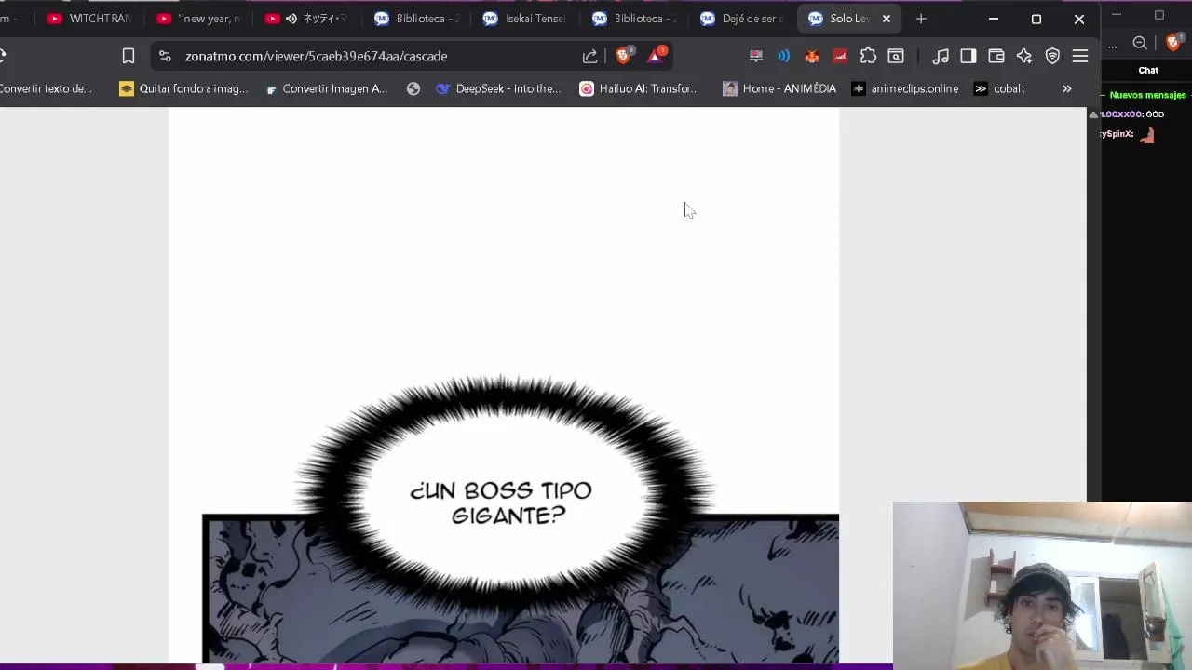Open the MetaMask fox extension

pos(812,56)
